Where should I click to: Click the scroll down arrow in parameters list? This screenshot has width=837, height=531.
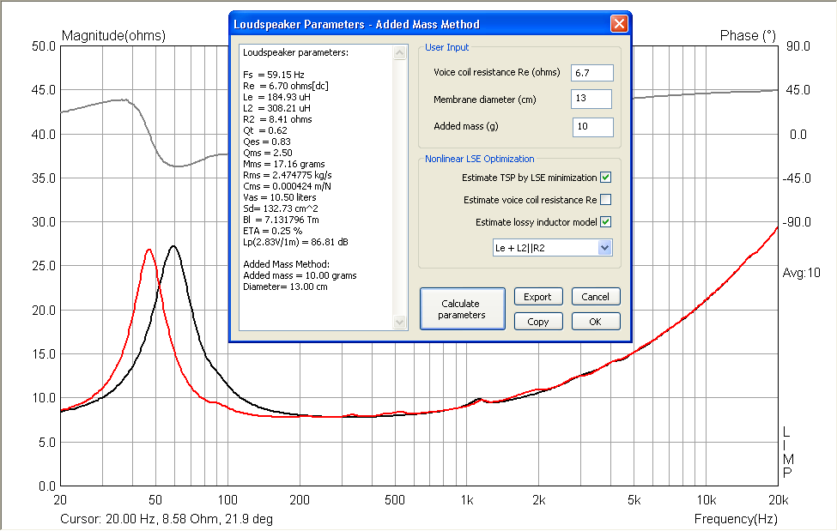[400, 322]
